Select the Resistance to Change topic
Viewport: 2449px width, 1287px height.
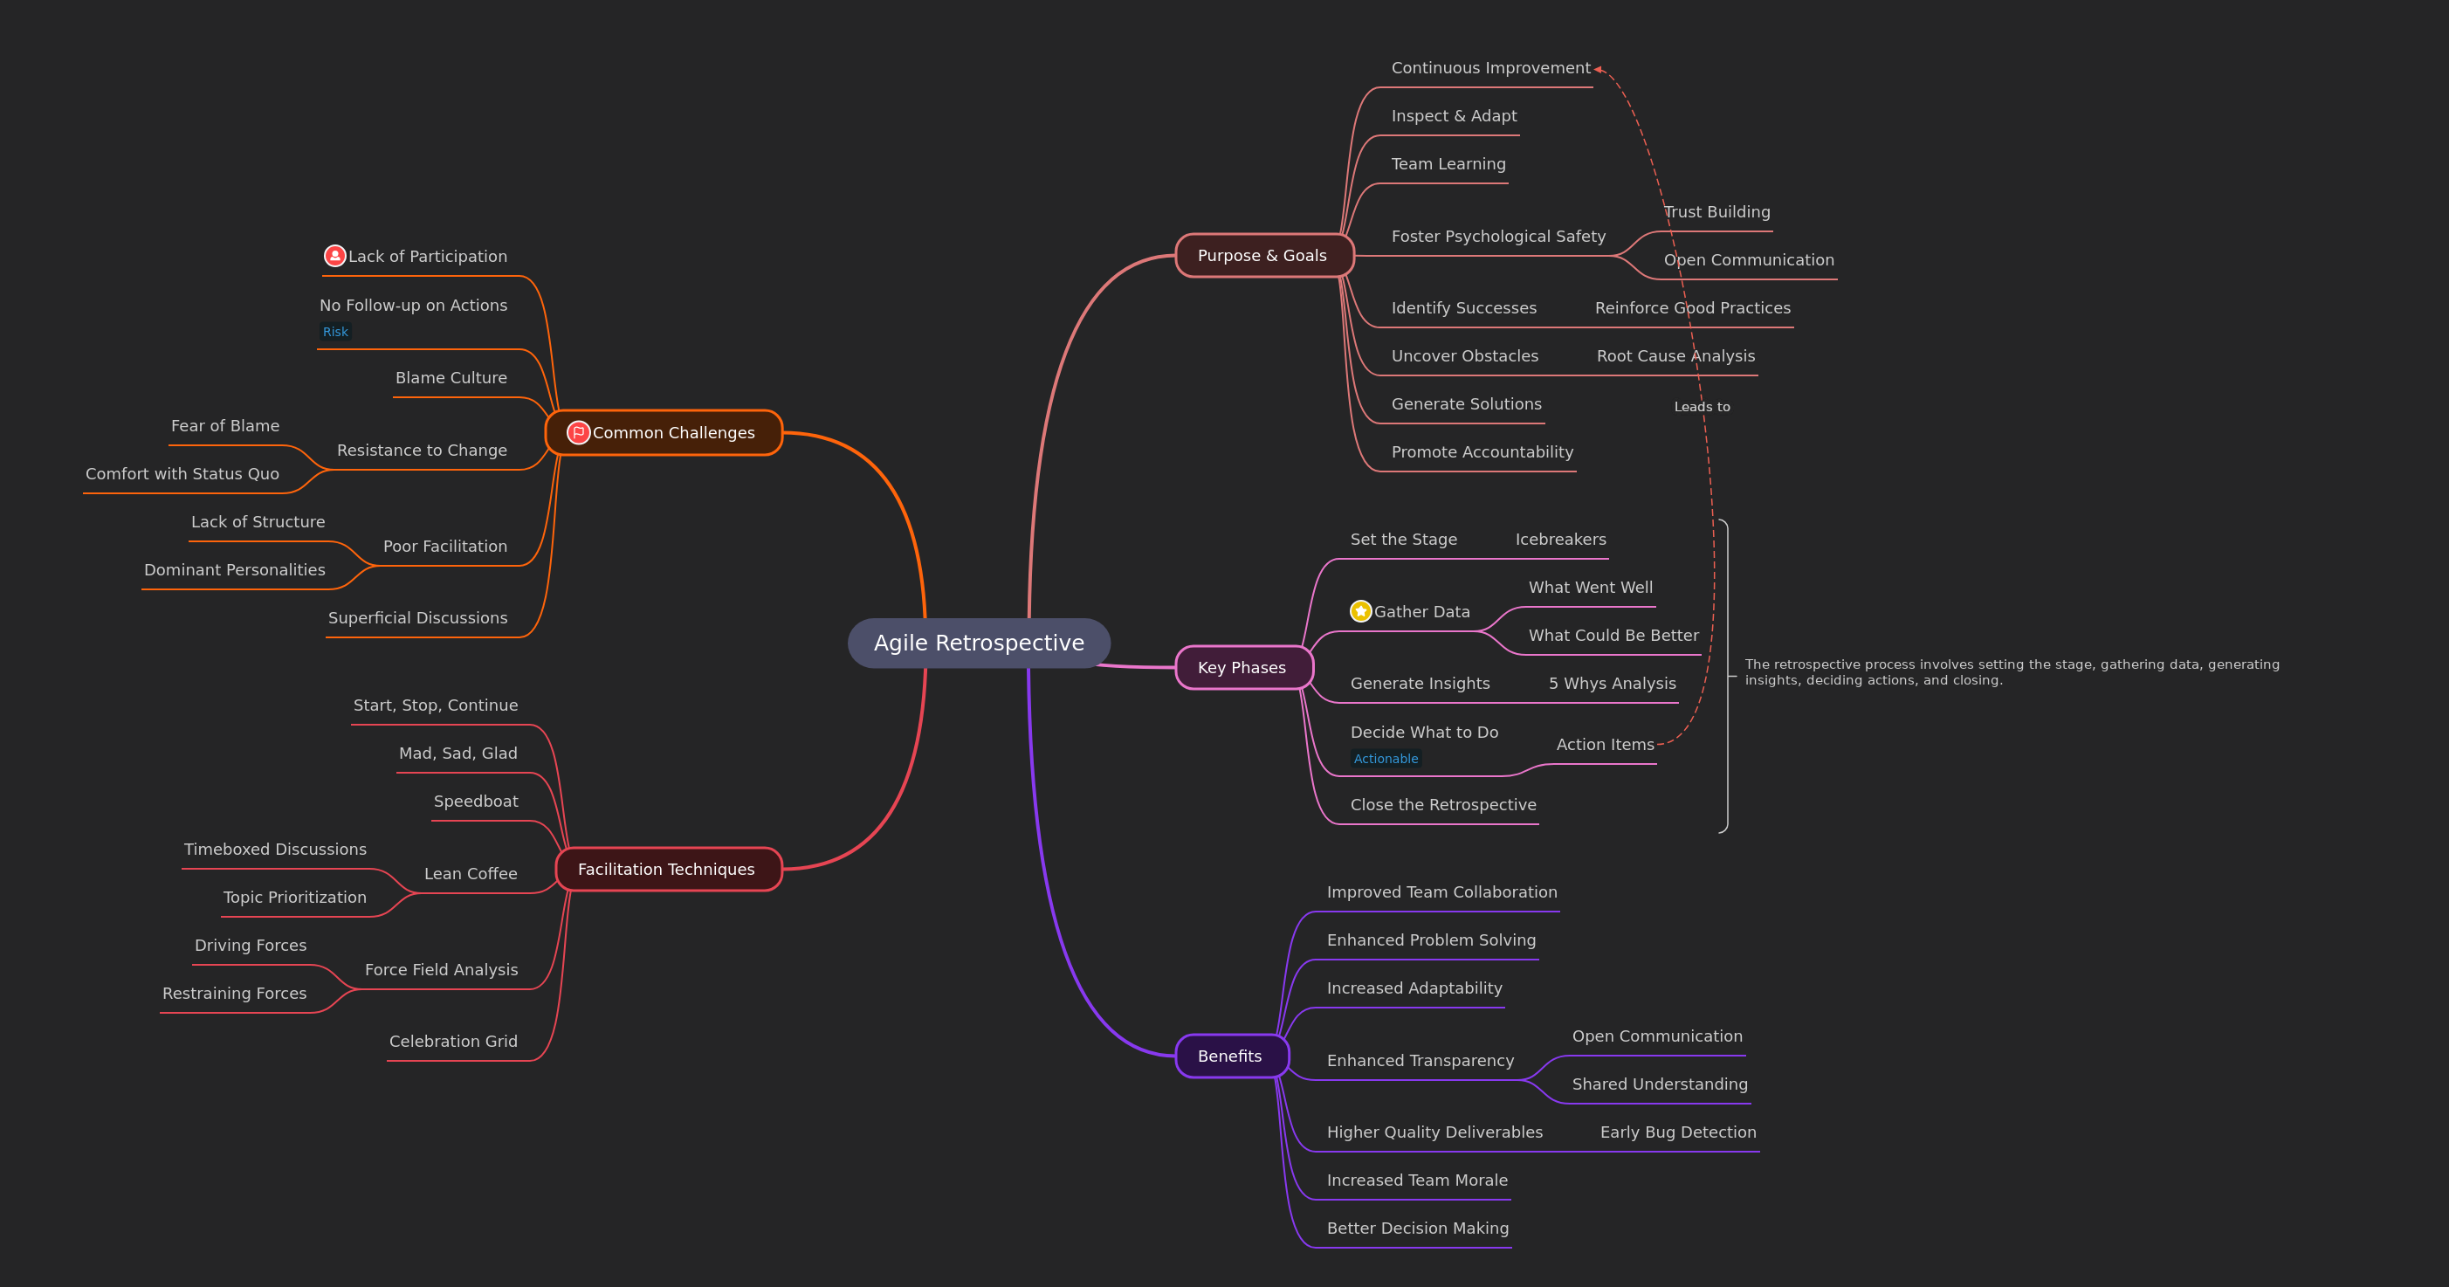pos(421,451)
